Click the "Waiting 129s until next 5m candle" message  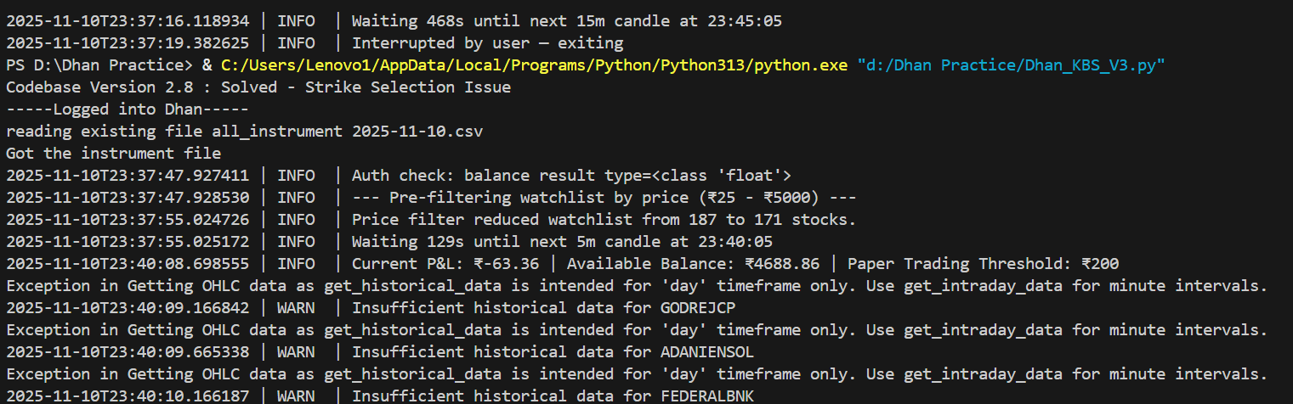[563, 242]
